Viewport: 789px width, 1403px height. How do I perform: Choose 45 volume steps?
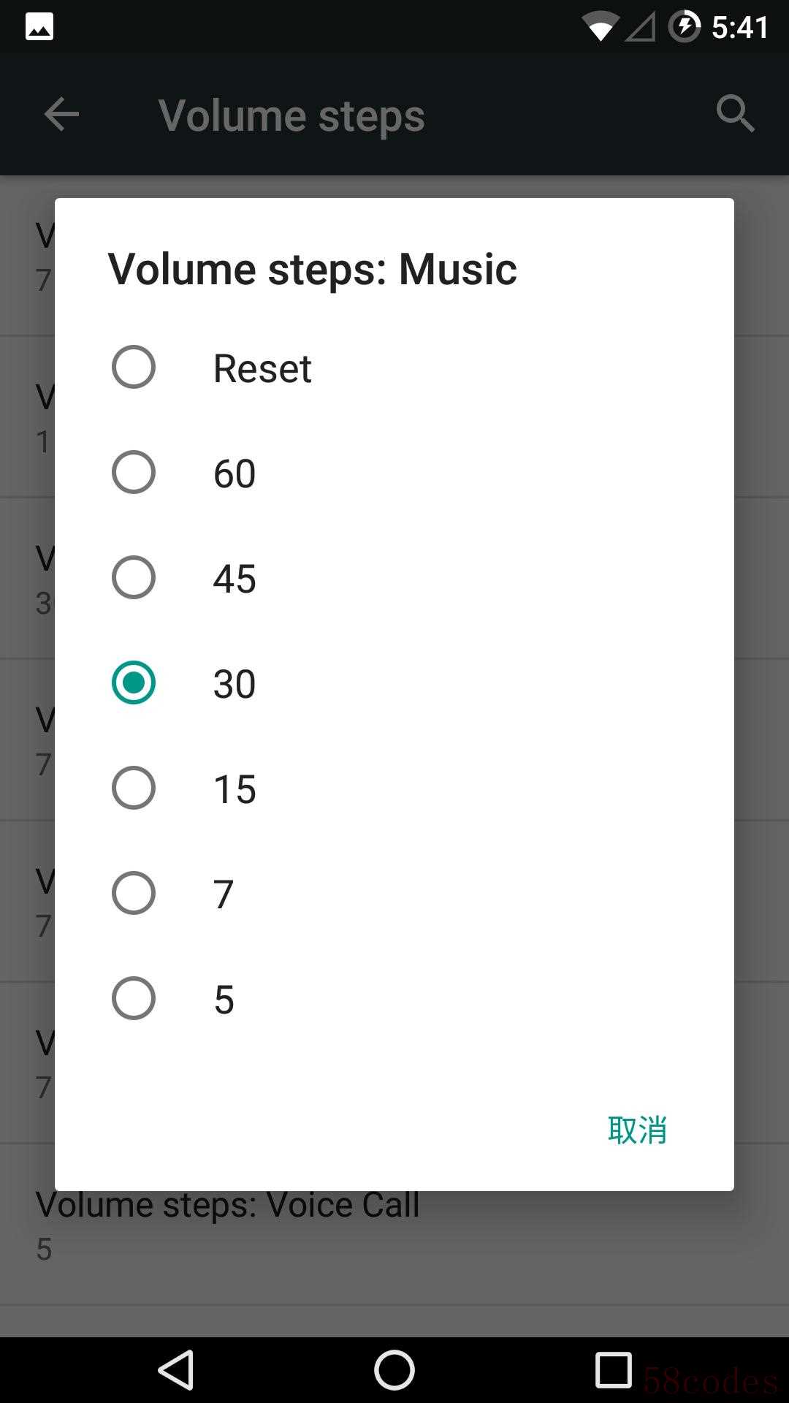[134, 577]
